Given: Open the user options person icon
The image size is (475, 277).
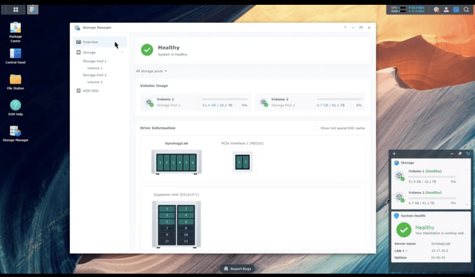Looking at the screenshot, I should (446, 10).
